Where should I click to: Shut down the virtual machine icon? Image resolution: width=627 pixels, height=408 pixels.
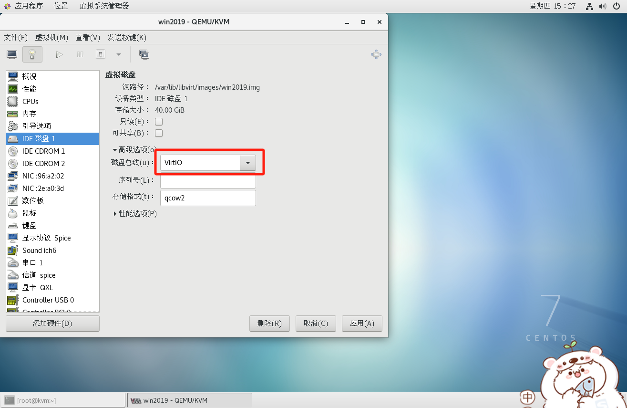point(101,54)
